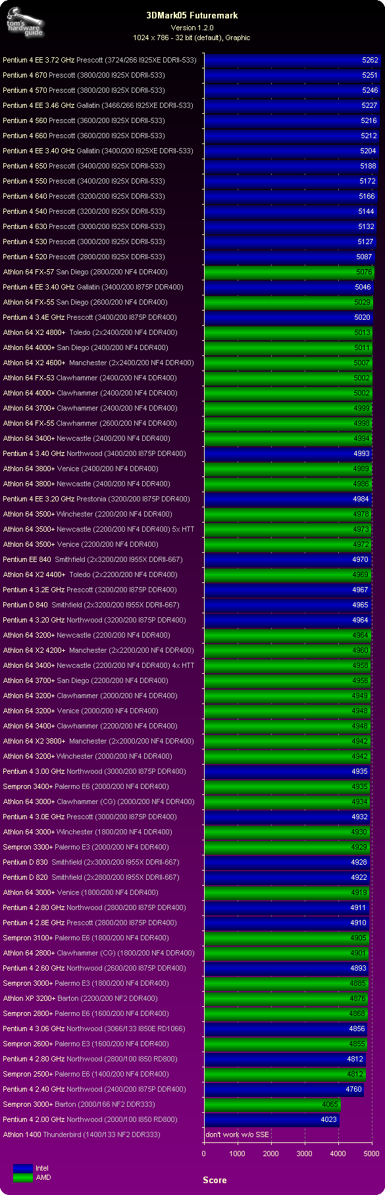Select the Version 1.2.0 subtitle
This screenshot has width=385, height=1195.
tap(192, 28)
